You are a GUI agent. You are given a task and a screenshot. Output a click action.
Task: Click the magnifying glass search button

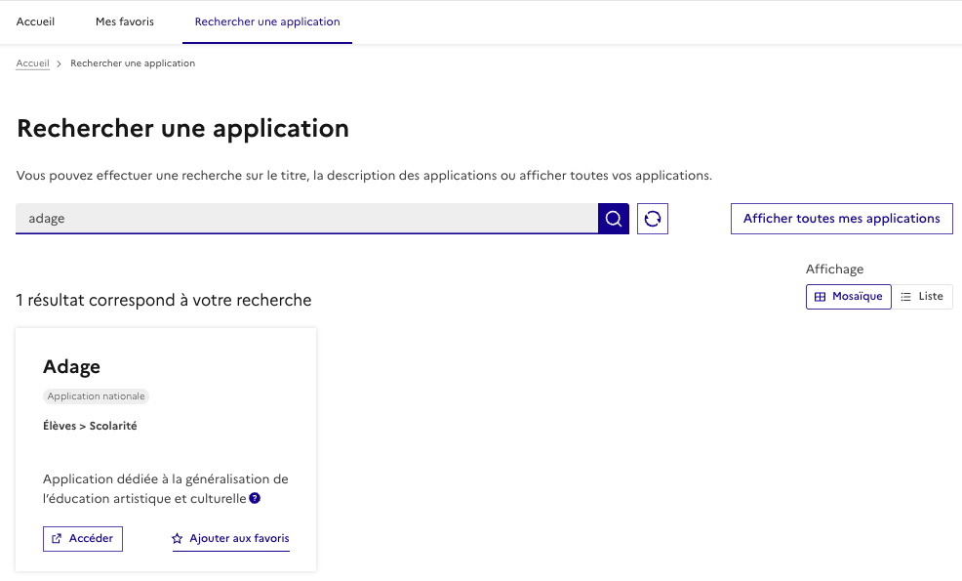613,219
